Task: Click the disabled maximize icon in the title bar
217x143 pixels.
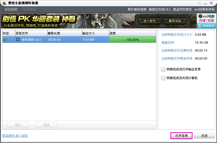Action: pyautogui.click(x=199, y=3)
